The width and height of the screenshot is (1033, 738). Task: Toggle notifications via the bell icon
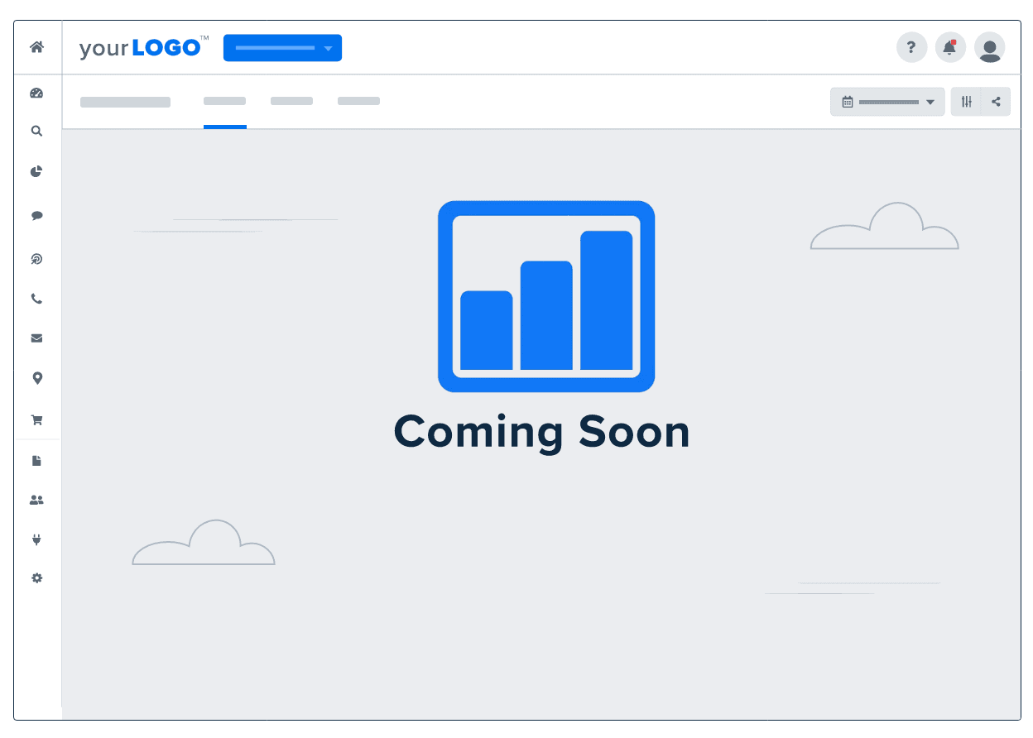950,47
